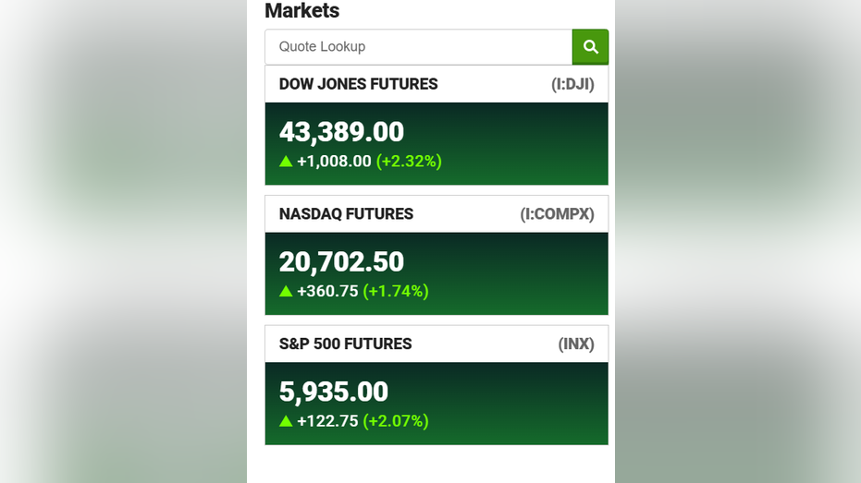The width and height of the screenshot is (861, 483).
Task: Focus the Quote Lookup input field
Action: pos(418,46)
